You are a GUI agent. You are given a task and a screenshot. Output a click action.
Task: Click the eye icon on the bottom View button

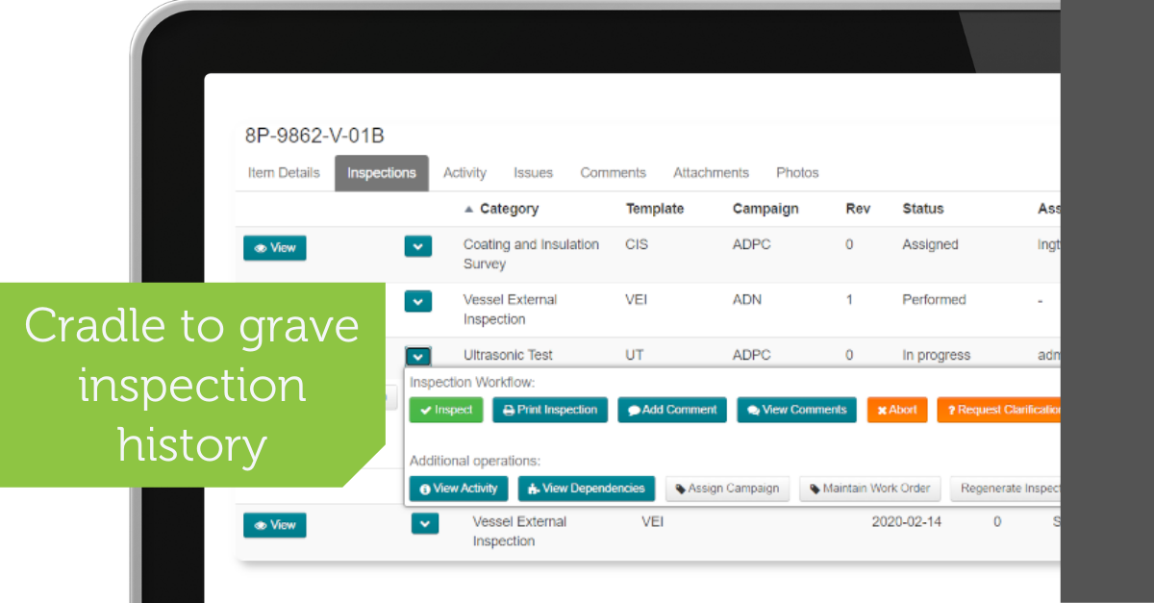click(x=259, y=525)
